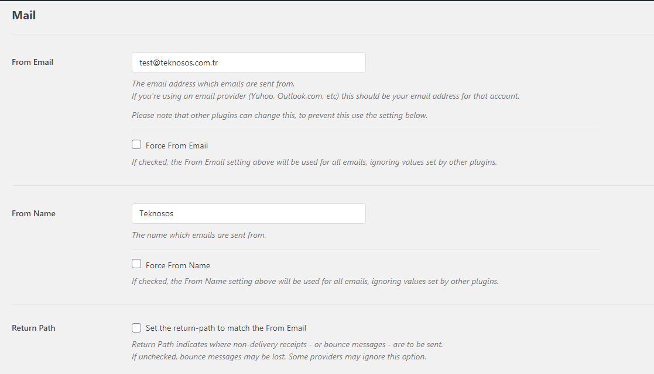Screen dimensions: 654x374
Task: Click the "Force From Email" checkbox label text
Action: [177, 146]
